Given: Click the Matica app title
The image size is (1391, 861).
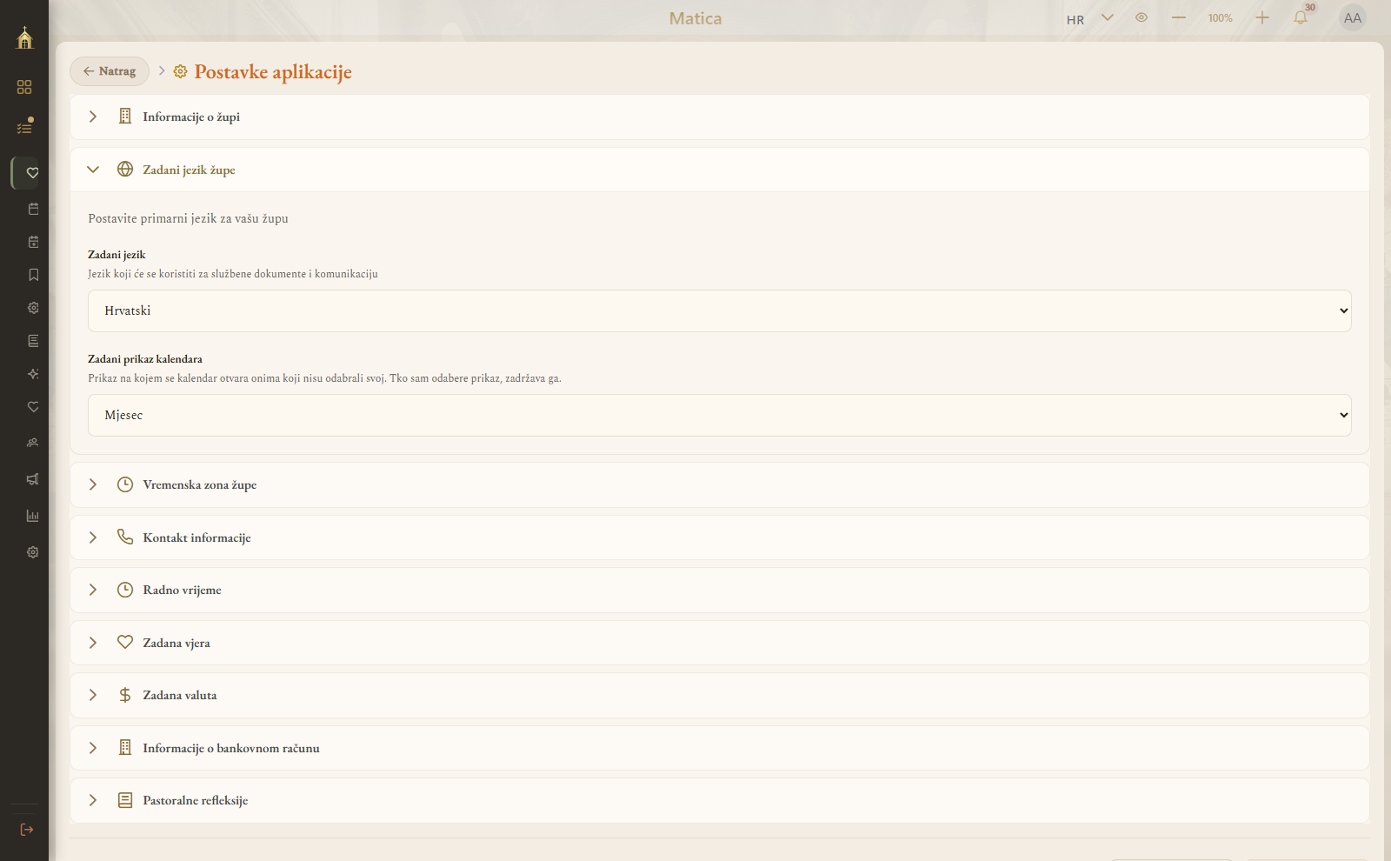Looking at the screenshot, I should 695,18.
